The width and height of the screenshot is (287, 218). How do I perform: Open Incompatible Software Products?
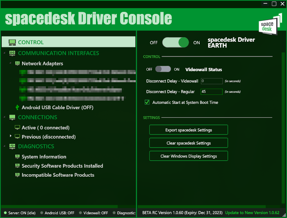coord(58,175)
